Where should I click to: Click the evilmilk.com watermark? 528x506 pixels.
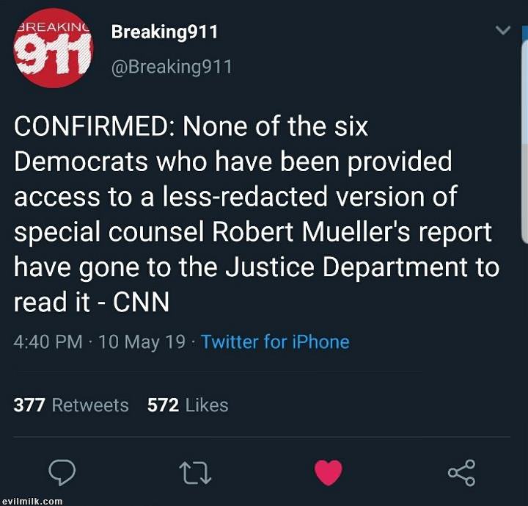click(x=31, y=501)
